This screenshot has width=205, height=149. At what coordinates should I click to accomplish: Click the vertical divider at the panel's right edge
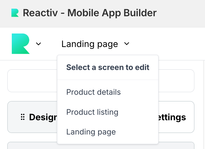coord(202,105)
